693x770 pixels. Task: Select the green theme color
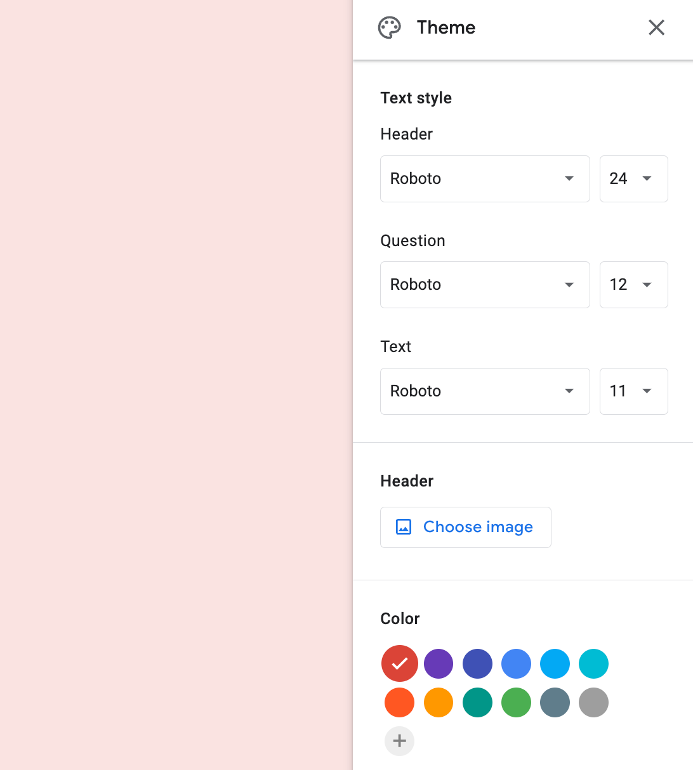click(517, 703)
